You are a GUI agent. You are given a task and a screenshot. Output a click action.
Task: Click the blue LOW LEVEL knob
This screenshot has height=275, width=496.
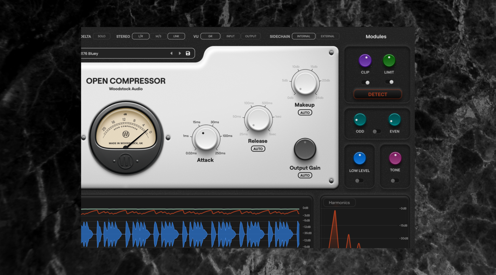coord(360,158)
